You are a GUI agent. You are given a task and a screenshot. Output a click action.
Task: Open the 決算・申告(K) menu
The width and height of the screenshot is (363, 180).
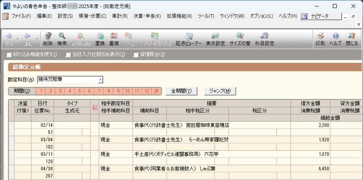pyautogui.click(x=147, y=16)
